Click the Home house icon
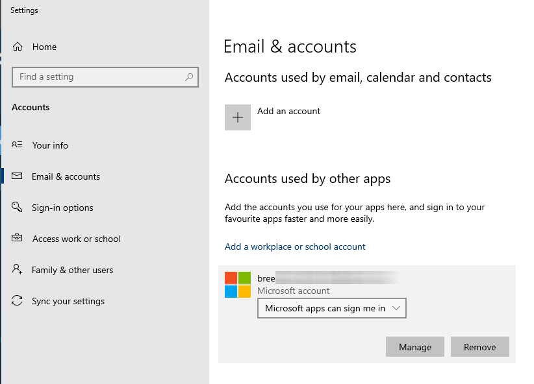Image resolution: width=534 pixels, height=384 pixels. [x=18, y=47]
